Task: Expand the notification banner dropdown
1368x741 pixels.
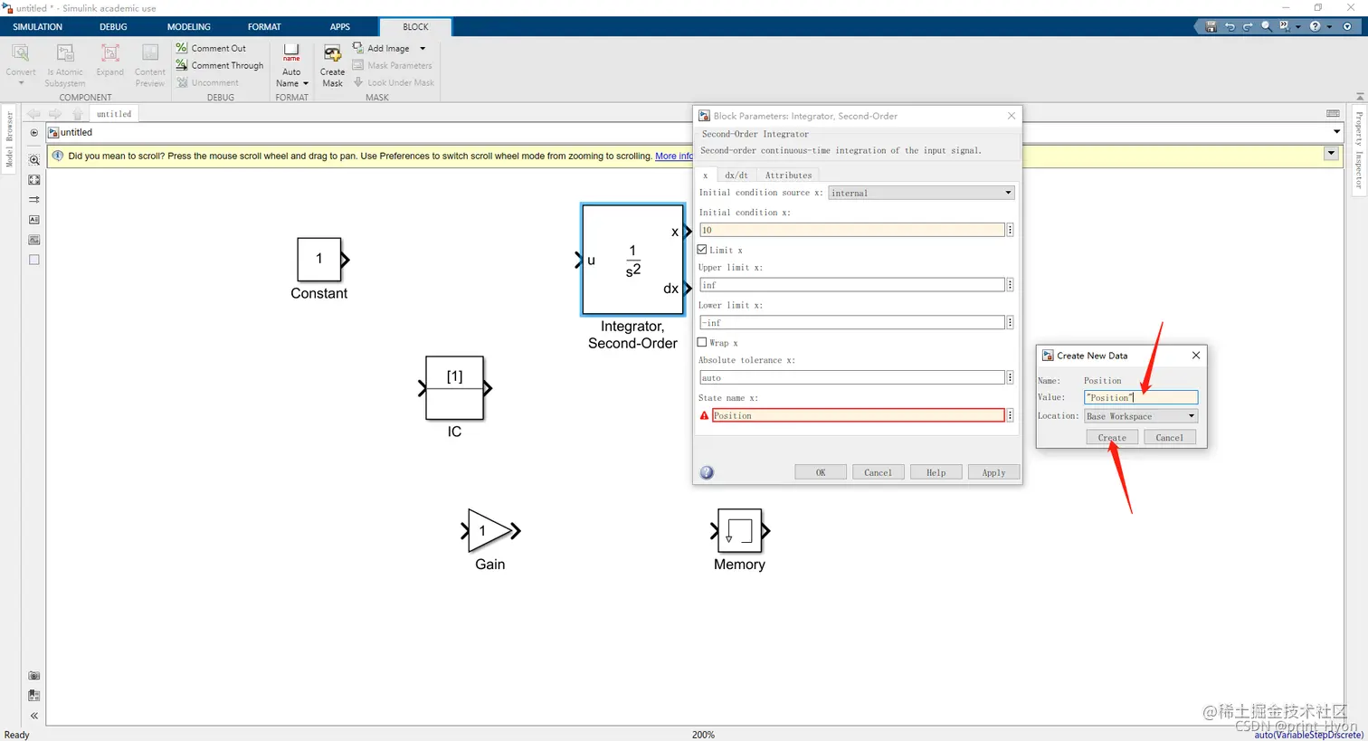Action: (x=1331, y=154)
